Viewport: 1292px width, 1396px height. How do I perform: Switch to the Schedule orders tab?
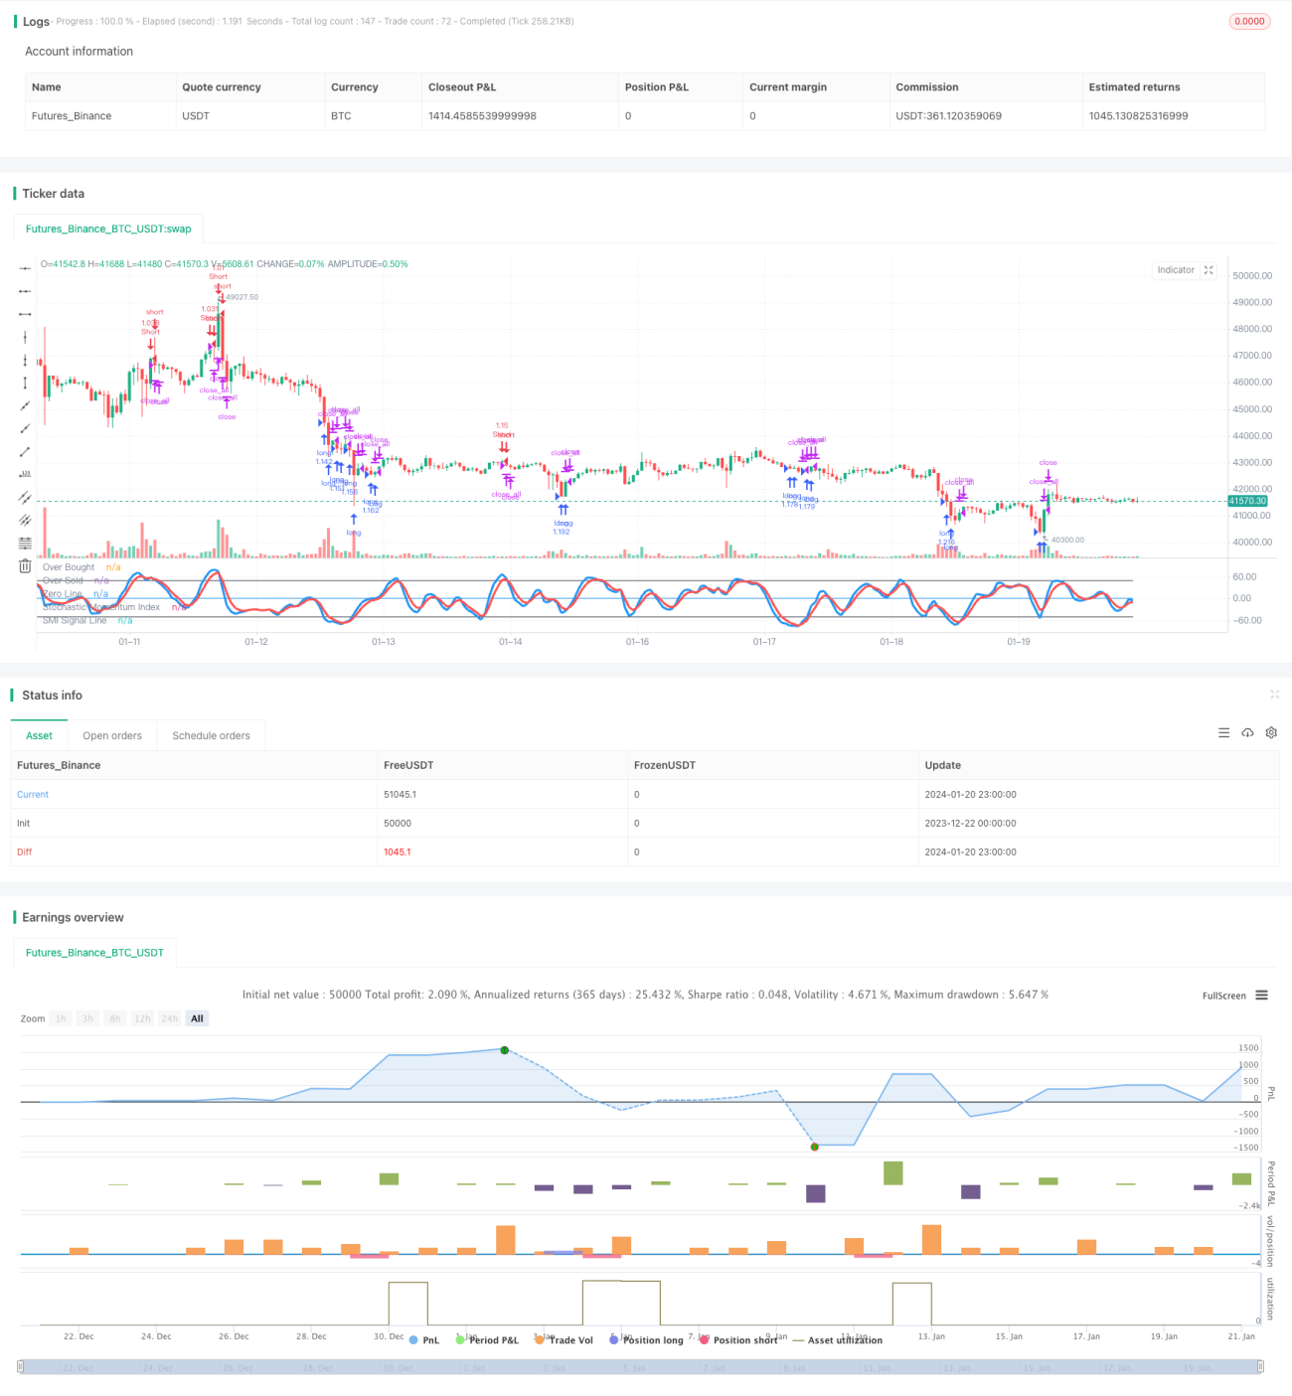click(211, 736)
